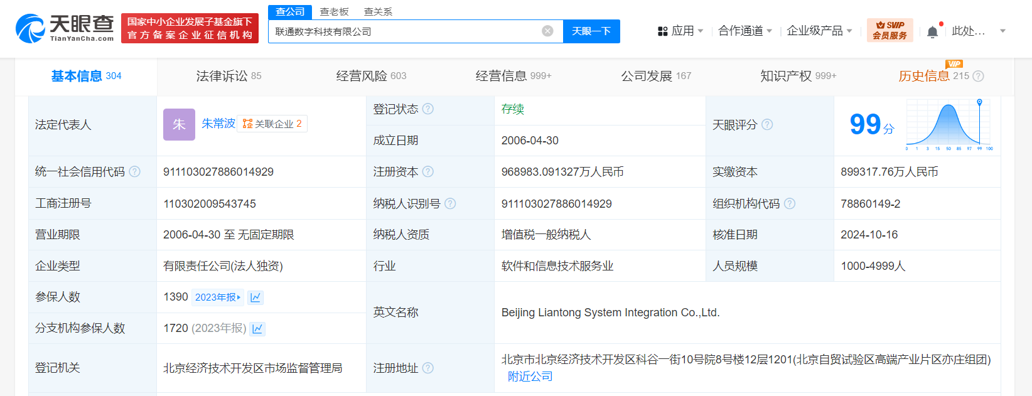
Task: Click help icon beside 天眼评分
Action: point(767,125)
